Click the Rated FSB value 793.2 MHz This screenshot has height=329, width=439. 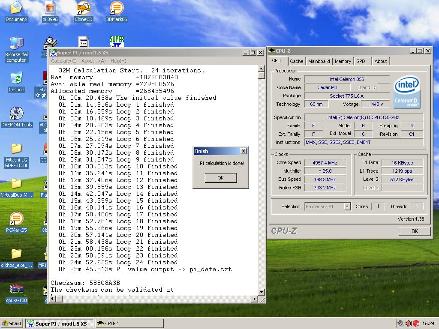click(x=325, y=188)
